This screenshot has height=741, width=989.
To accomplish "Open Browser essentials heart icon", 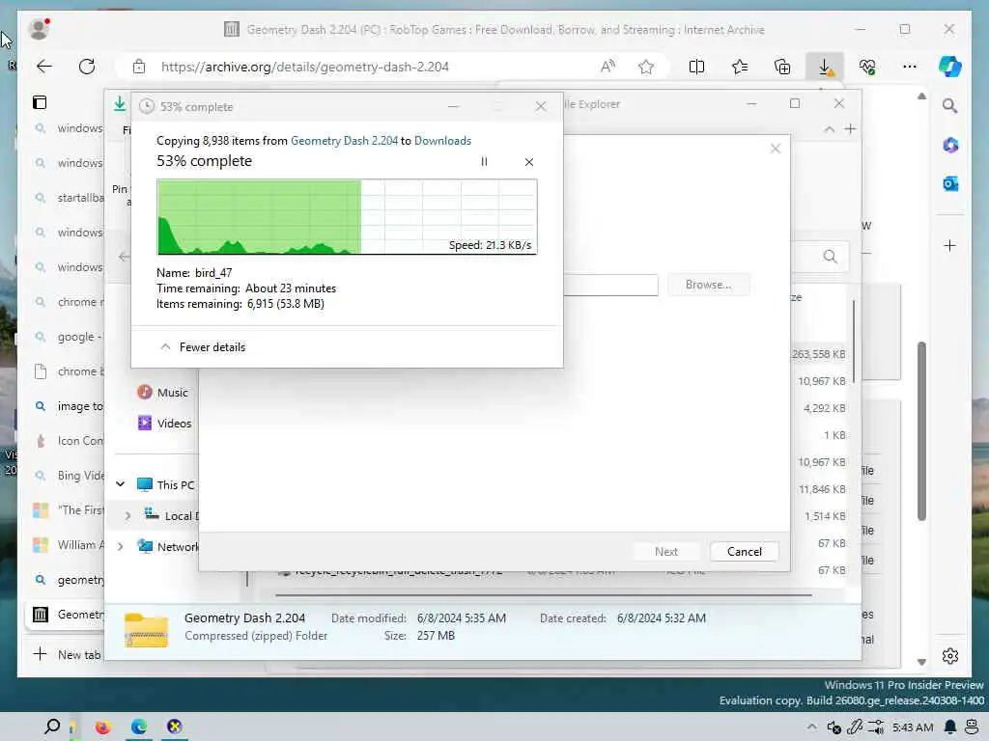I will coord(867,67).
